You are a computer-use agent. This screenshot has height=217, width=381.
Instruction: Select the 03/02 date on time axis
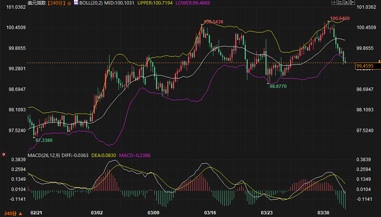(x=97, y=213)
